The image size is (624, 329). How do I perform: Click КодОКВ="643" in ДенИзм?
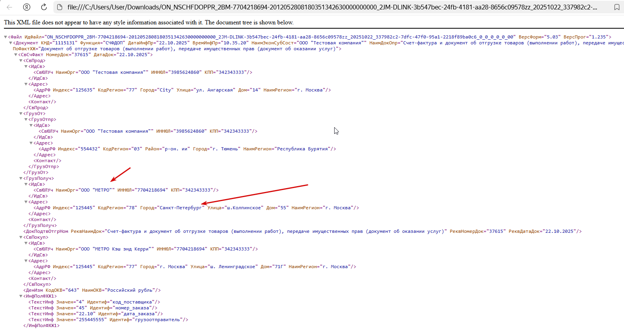[x=62, y=290]
